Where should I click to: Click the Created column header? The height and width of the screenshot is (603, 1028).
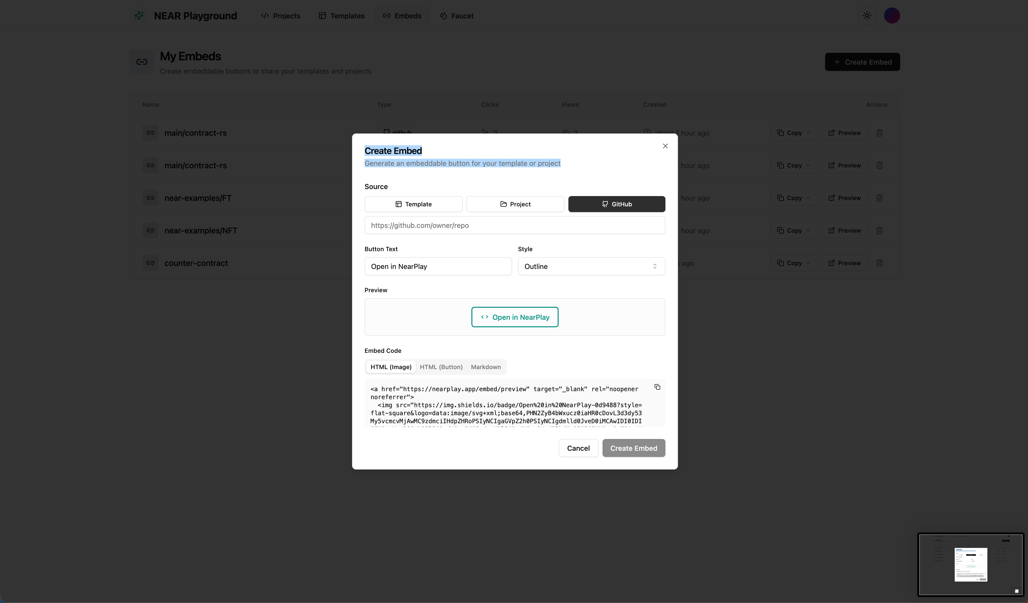pyautogui.click(x=654, y=105)
